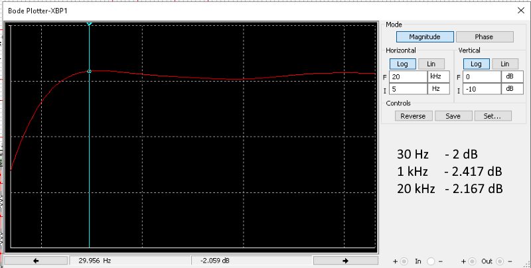Open the Hz unit selector for Horizontal I

tap(438, 89)
